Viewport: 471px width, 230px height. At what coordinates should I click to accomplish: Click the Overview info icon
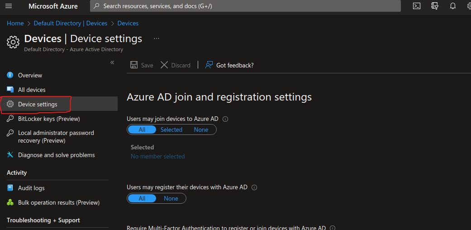[10, 75]
